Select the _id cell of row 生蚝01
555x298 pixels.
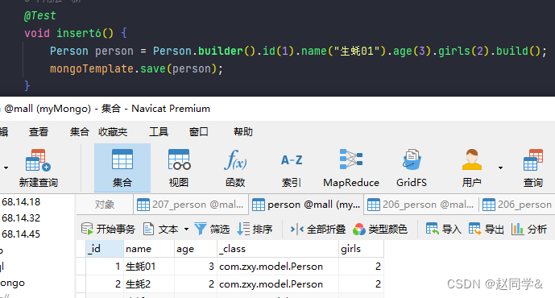point(105,267)
